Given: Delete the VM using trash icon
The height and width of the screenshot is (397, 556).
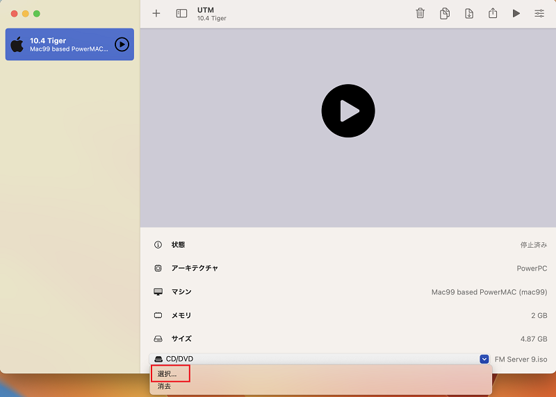Looking at the screenshot, I should tap(420, 13).
